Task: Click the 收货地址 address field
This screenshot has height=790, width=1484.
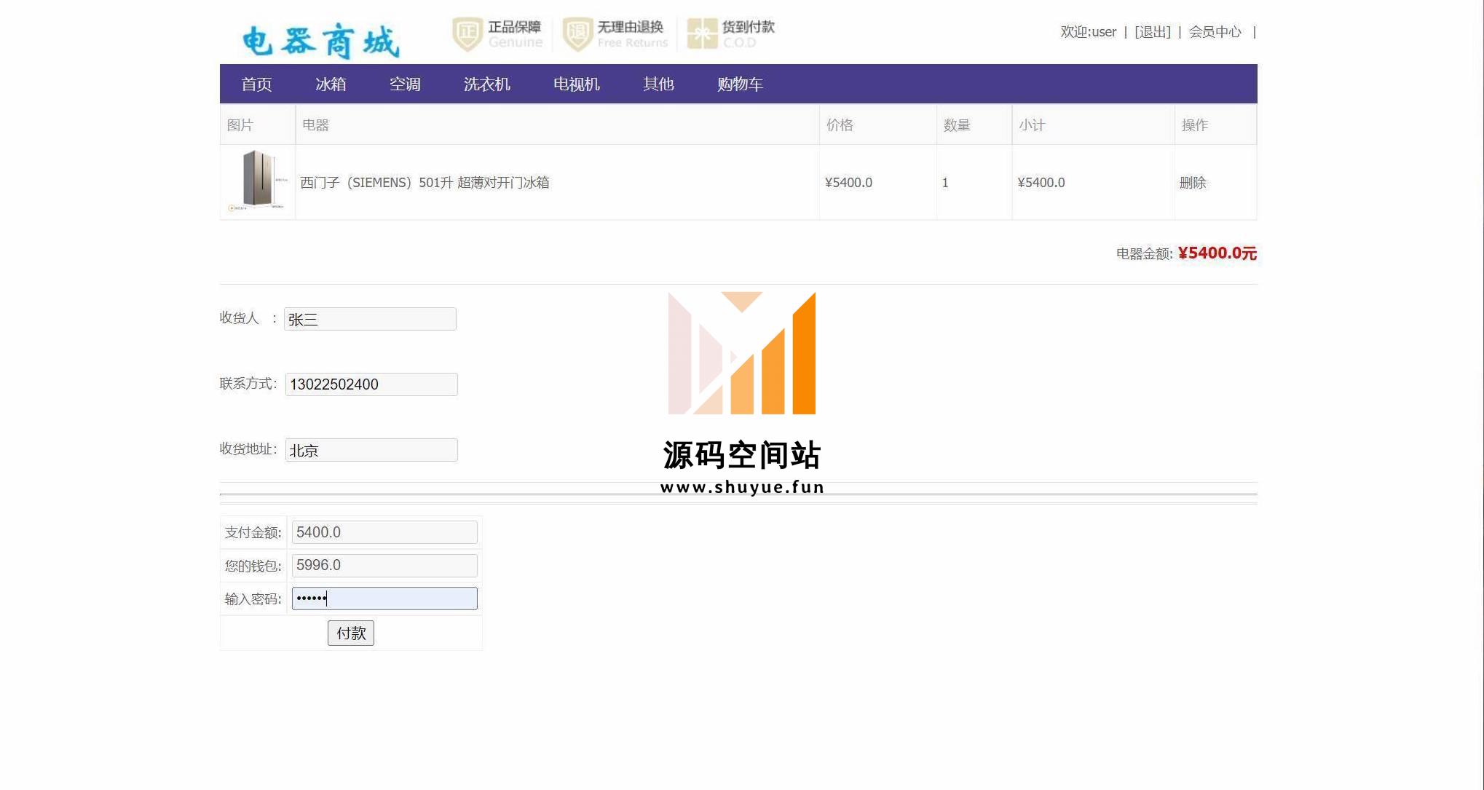Action: coord(371,450)
